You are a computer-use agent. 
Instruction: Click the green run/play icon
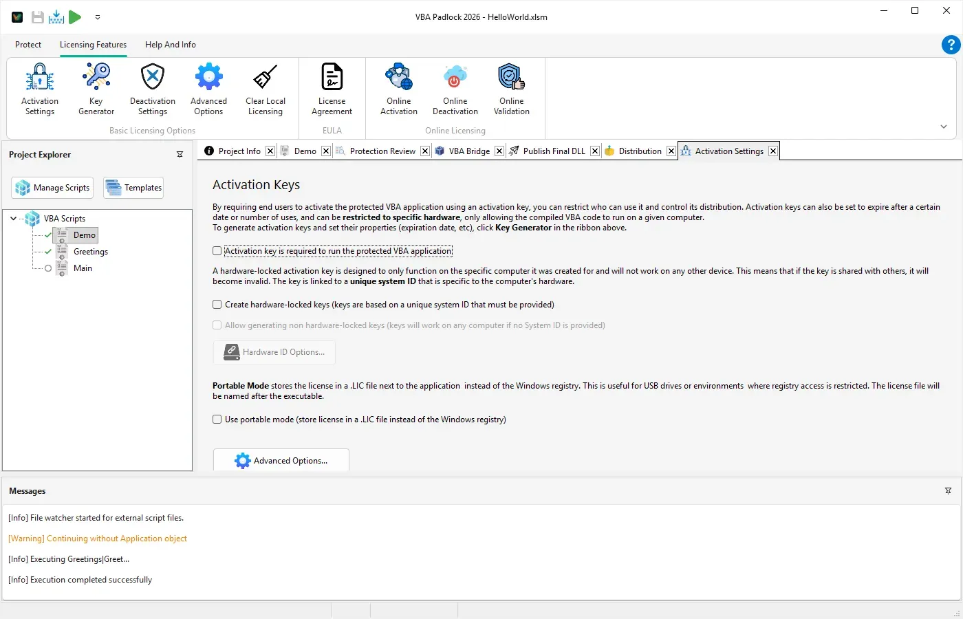(75, 17)
